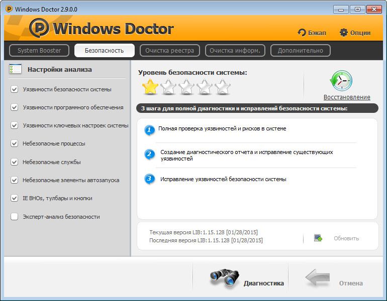Click the Обновить button
Screen dimensions: 387x301
coord(346,238)
